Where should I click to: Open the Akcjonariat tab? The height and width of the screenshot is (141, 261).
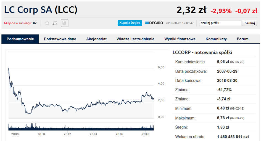[96, 39]
